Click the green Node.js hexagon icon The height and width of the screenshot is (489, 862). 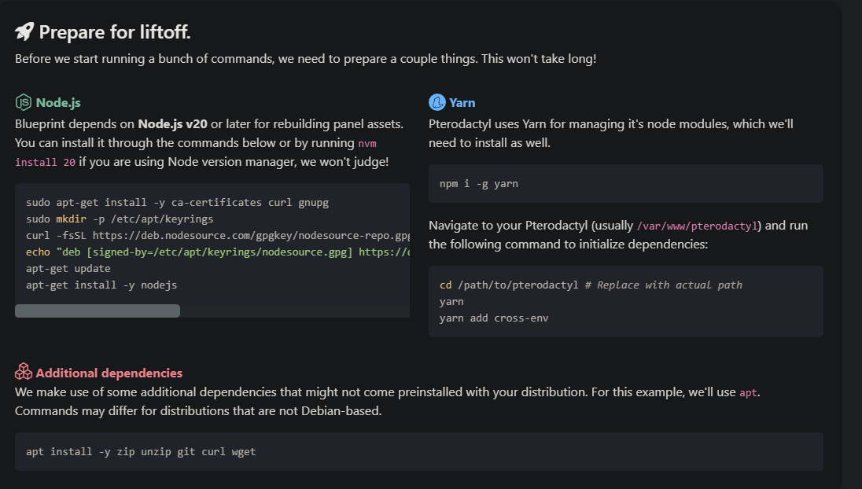click(x=23, y=102)
